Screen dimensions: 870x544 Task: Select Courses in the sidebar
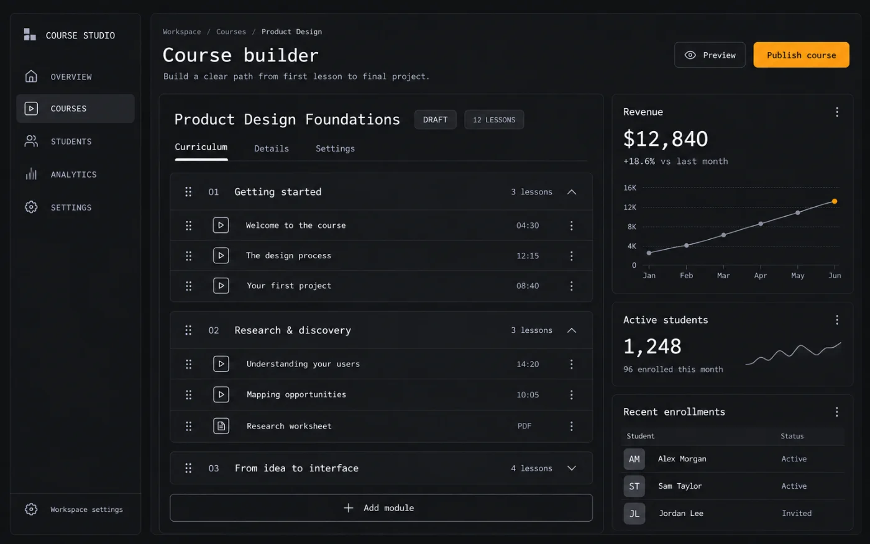click(75, 109)
